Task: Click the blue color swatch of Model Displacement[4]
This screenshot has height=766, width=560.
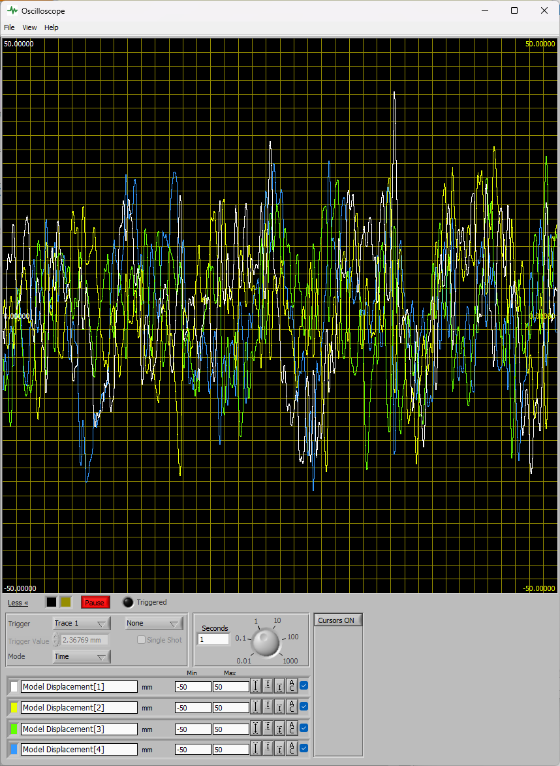Action: click(x=14, y=749)
